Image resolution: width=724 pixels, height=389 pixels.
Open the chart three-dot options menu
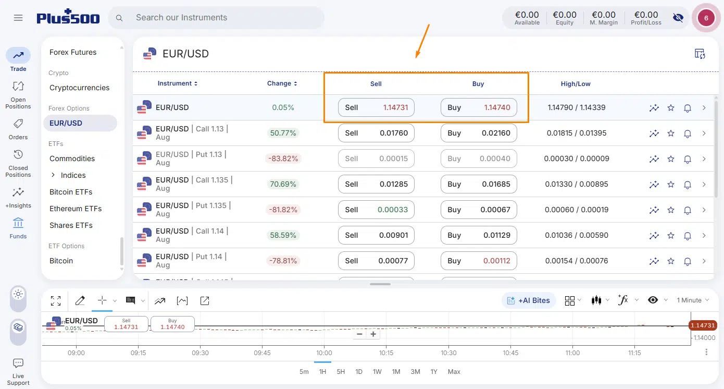click(707, 352)
